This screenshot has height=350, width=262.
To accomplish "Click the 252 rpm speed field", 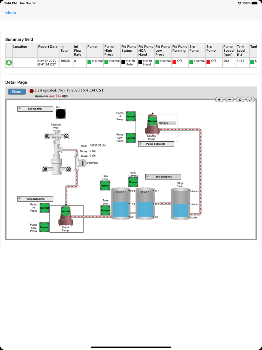I will 167,123.
